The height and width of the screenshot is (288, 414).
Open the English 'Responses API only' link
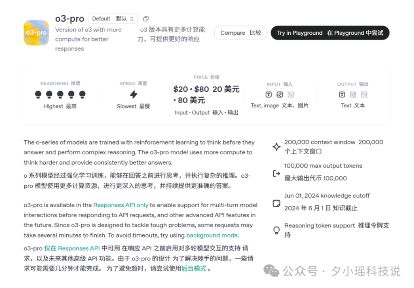tap(120, 205)
